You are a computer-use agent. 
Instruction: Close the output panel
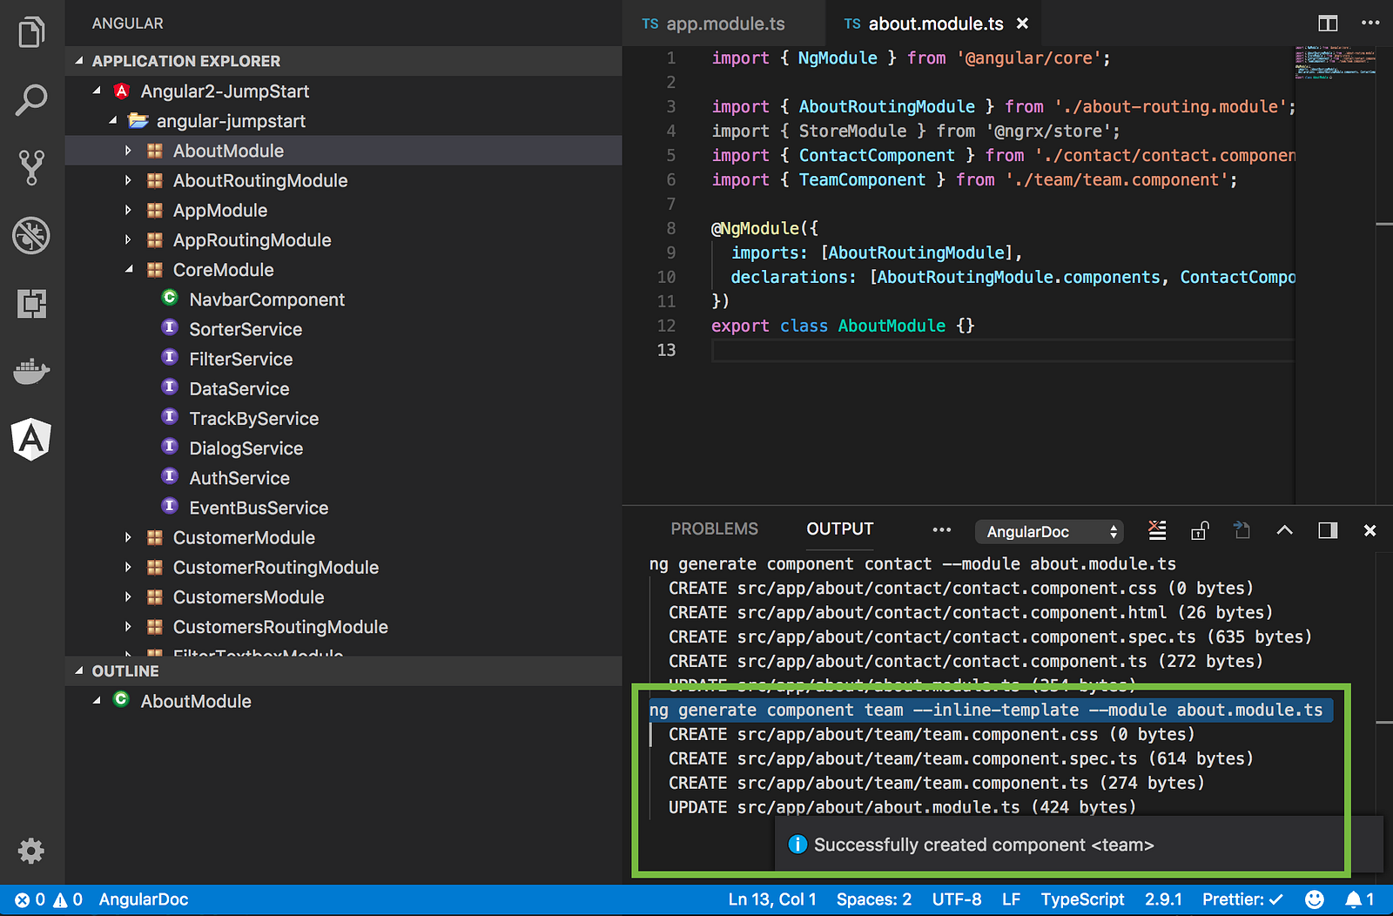coord(1369,530)
